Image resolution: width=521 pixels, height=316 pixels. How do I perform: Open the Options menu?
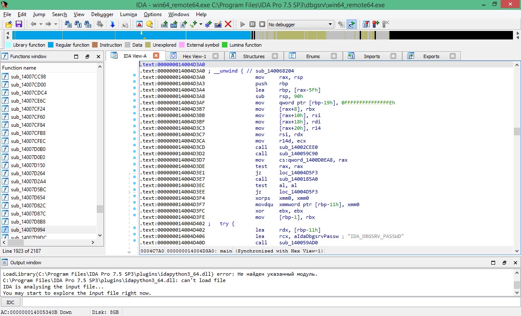point(153,14)
